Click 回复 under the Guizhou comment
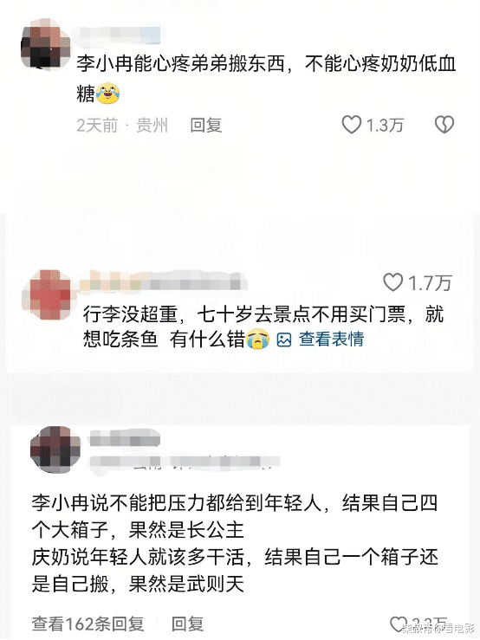Screen dimensions: 480x640 (206, 126)
